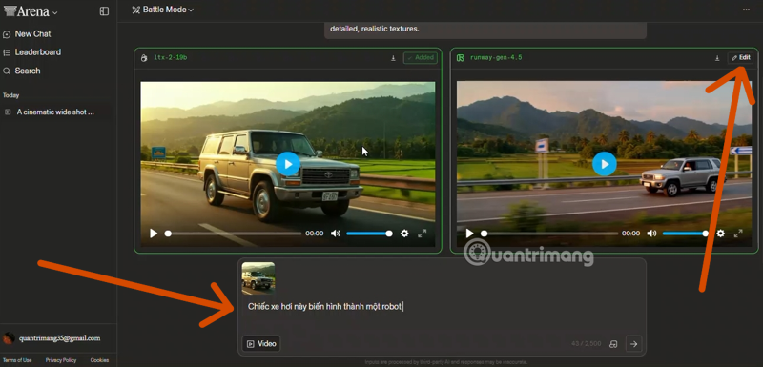The image size is (763, 367).
Task: Open the 'A cinematic wide shot' chat
Action: 55,112
